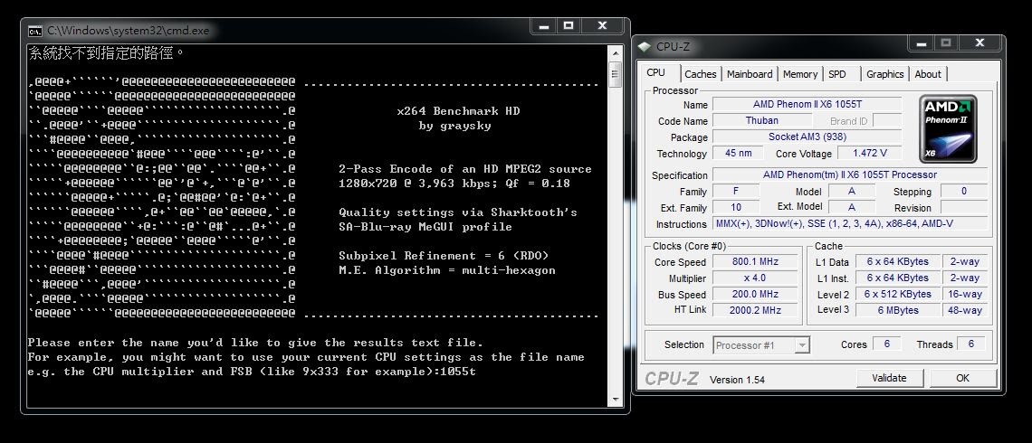Click the Validate button
Viewport: 1032px width, 443px height.
tap(889, 378)
